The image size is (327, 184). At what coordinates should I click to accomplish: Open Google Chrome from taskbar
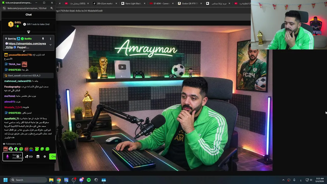pos(59,180)
